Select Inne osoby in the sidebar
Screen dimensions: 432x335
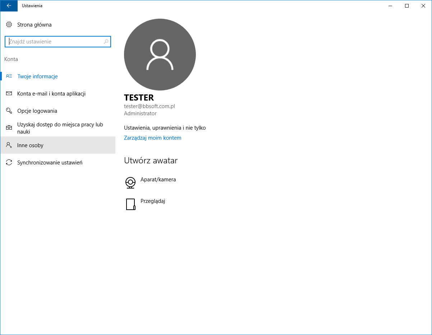click(x=30, y=145)
